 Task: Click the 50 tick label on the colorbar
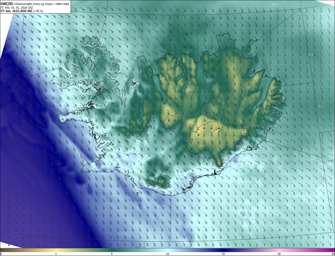point(333,254)
